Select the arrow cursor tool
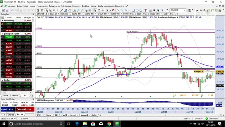Screen dimensions: 225x127 [95, 10]
